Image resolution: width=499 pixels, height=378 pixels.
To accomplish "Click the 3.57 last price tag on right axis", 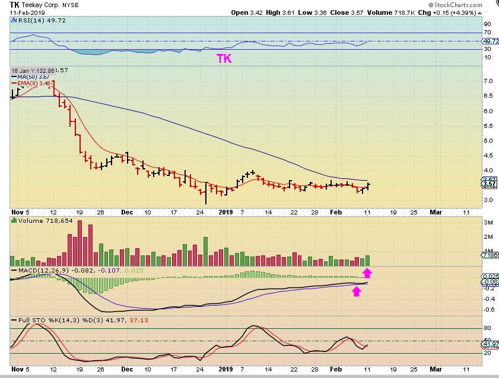I will [x=490, y=184].
